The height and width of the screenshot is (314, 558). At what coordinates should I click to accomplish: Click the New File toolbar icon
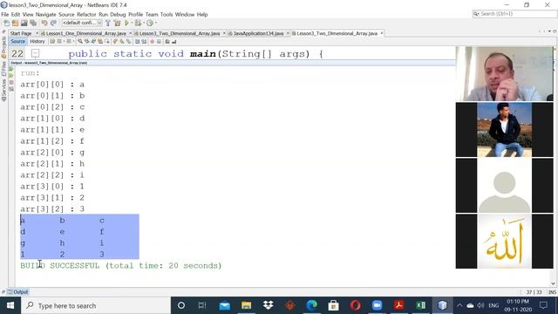[6, 23]
